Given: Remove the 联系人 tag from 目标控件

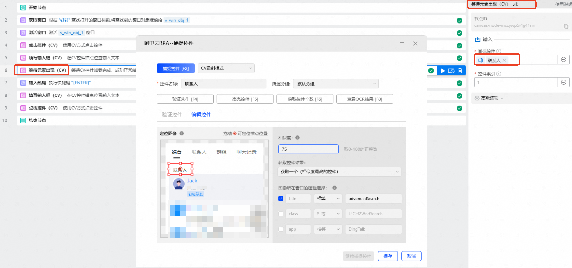Looking at the screenshot, I should pos(505,60).
